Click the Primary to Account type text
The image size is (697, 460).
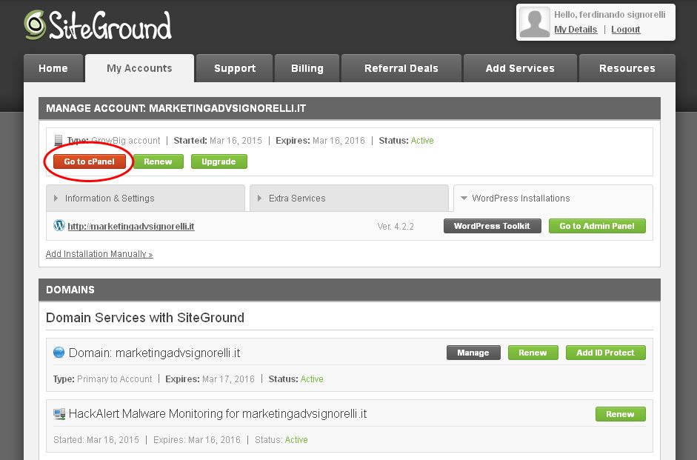click(114, 379)
